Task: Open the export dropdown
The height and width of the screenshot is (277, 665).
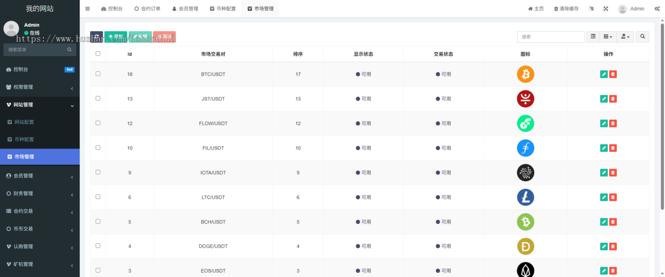Action: click(x=625, y=37)
